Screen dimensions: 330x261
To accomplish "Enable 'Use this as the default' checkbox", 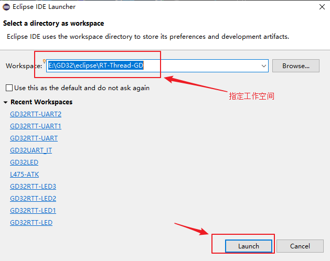I will (9, 88).
